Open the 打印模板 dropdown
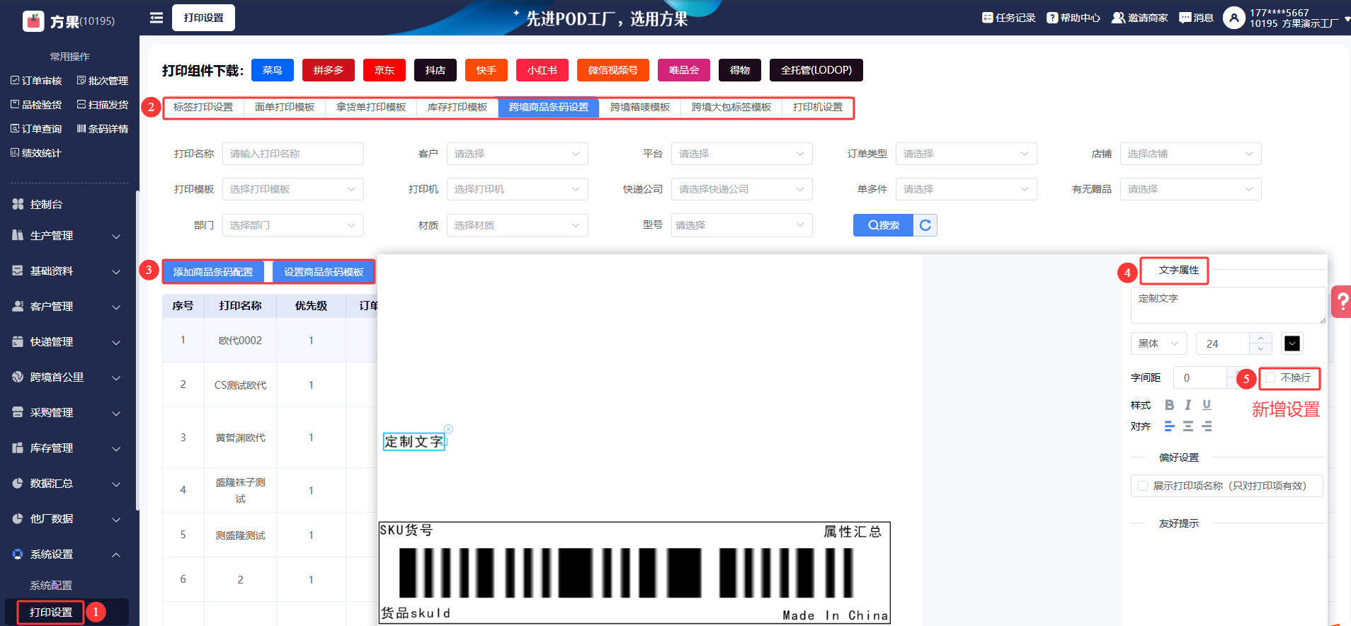 pyautogui.click(x=293, y=189)
